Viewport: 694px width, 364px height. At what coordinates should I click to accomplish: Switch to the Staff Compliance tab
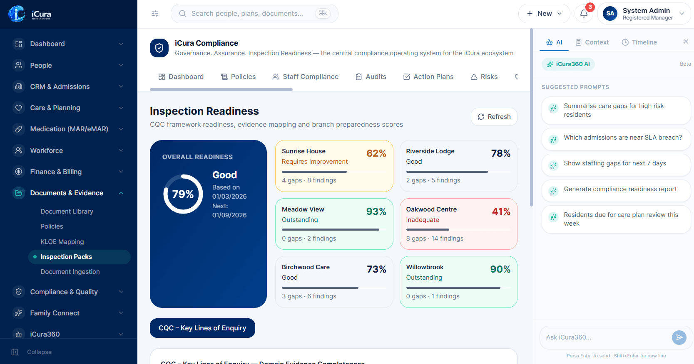(306, 77)
